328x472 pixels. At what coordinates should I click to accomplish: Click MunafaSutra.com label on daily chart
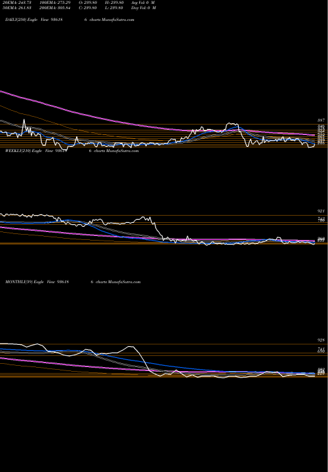(118, 20)
